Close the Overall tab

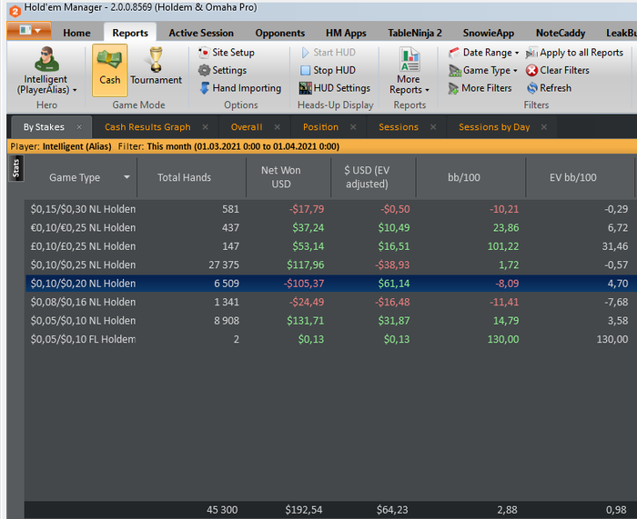coord(277,127)
